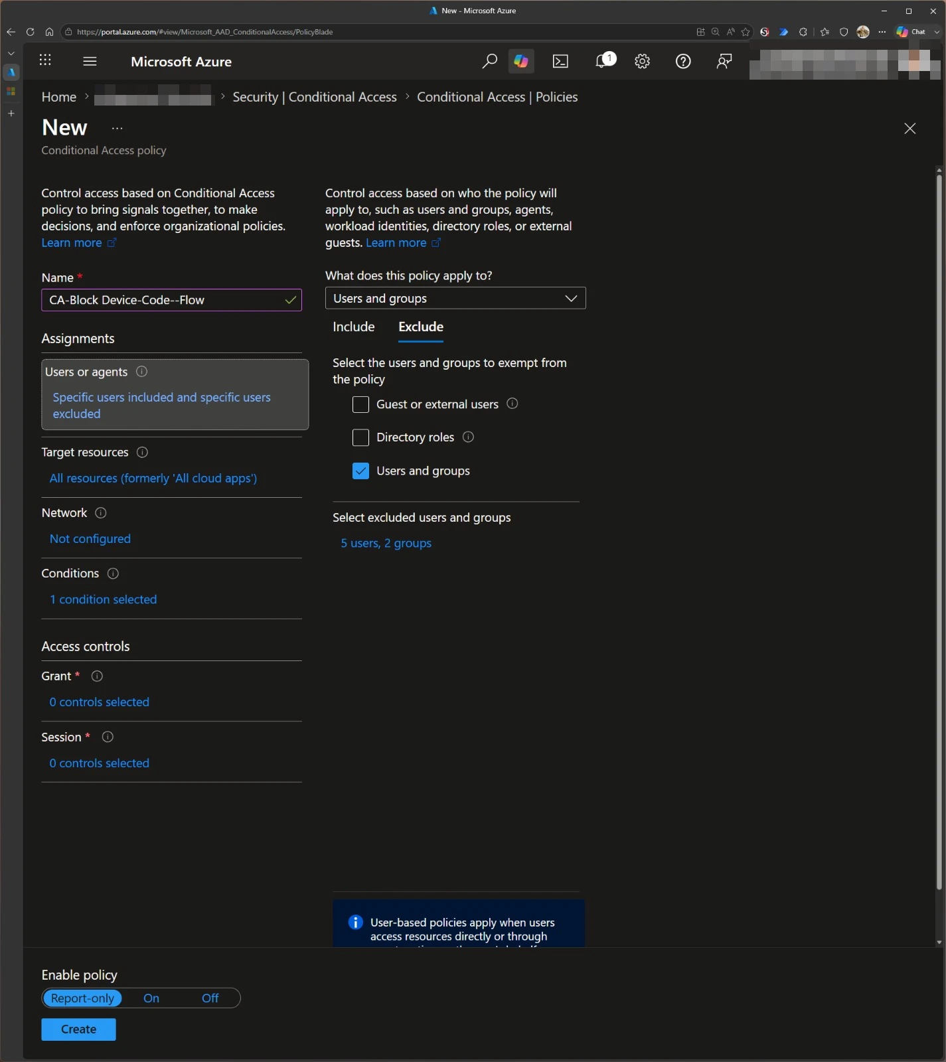Image resolution: width=946 pixels, height=1062 pixels.
Task: Go to Conditional Access | Policies breadcrumb
Action: pyautogui.click(x=497, y=97)
